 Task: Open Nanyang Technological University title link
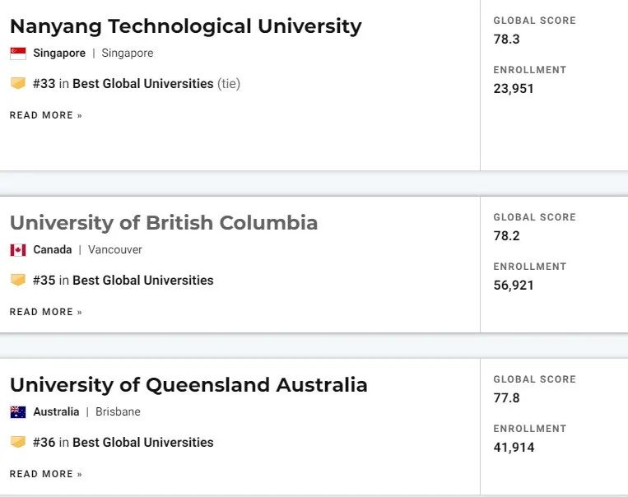(186, 27)
